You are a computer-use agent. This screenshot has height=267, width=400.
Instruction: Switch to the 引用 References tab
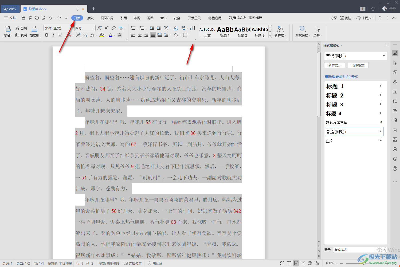(124, 18)
